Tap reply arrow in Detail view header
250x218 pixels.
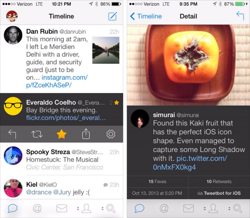click(x=240, y=16)
